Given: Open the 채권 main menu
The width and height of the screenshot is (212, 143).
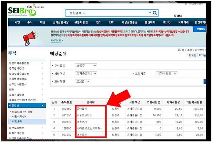Looking at the screenshot, I should (43, 22).
